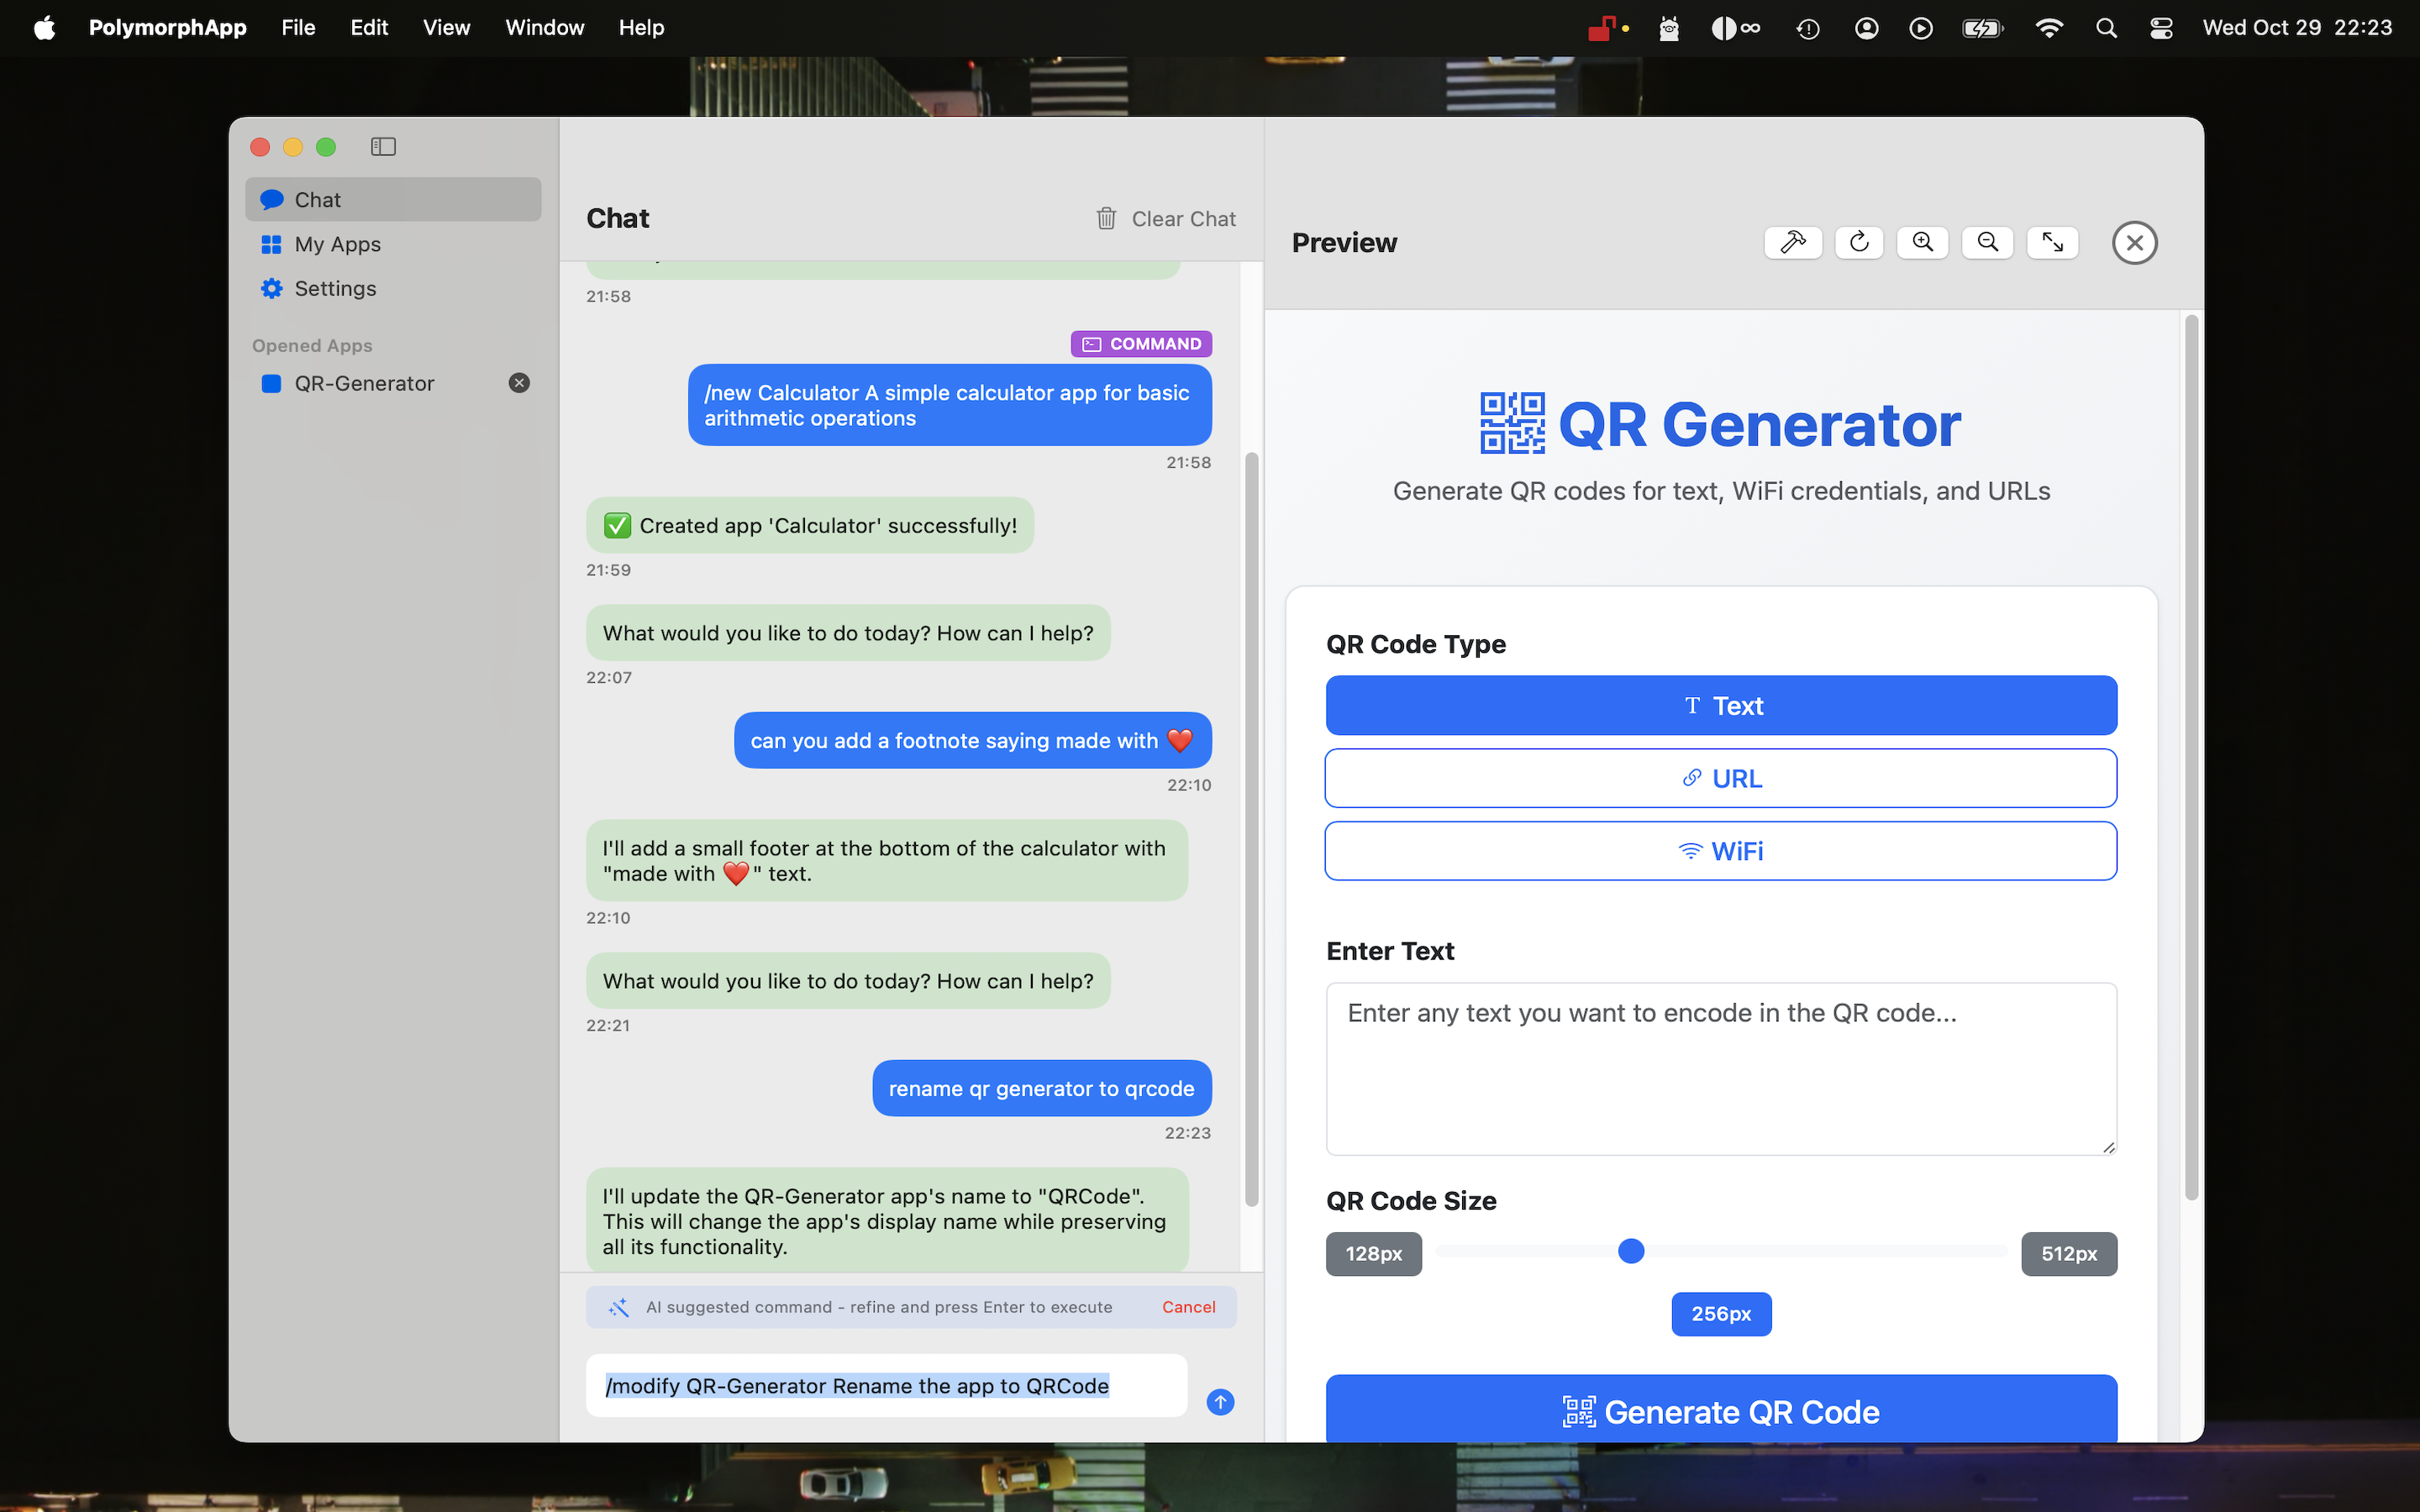The width and height of the screenshot is (2420, 1512).
Task: Select the hammer tool in the Preview toolbar
Action: (1793, 242)
